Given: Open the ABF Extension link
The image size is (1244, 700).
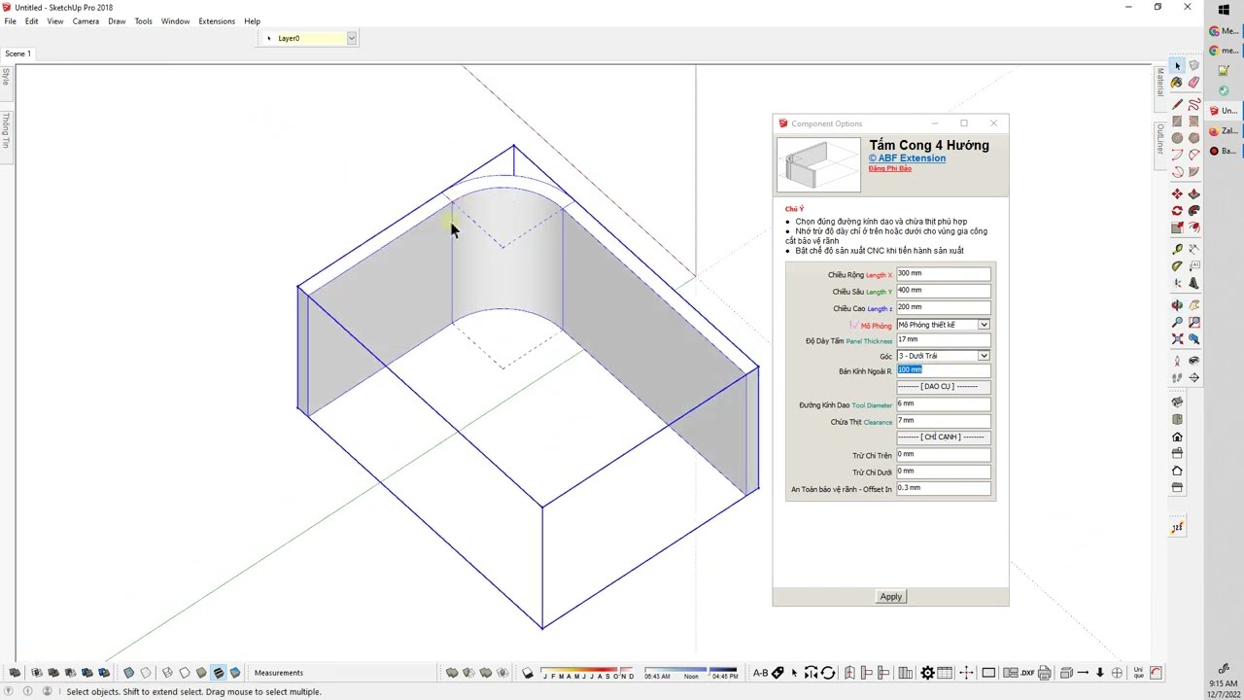Looking at the screenshot, I should click(x=907, y=158).
